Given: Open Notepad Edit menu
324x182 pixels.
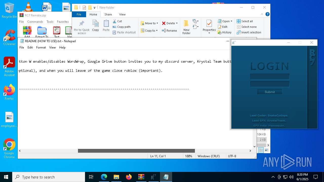Looking at the screenshot, I should (30, 47).
